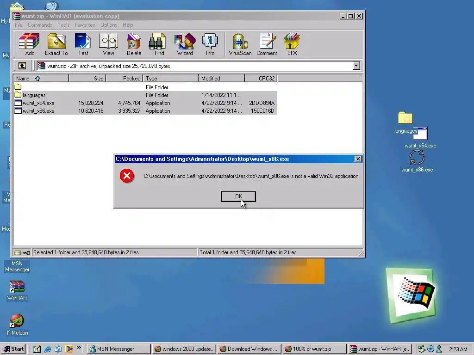The width and height of the screenshot is (474, 355).
Task: Open the Start menu
Action: pyautogui.click(x=13, y=349)
